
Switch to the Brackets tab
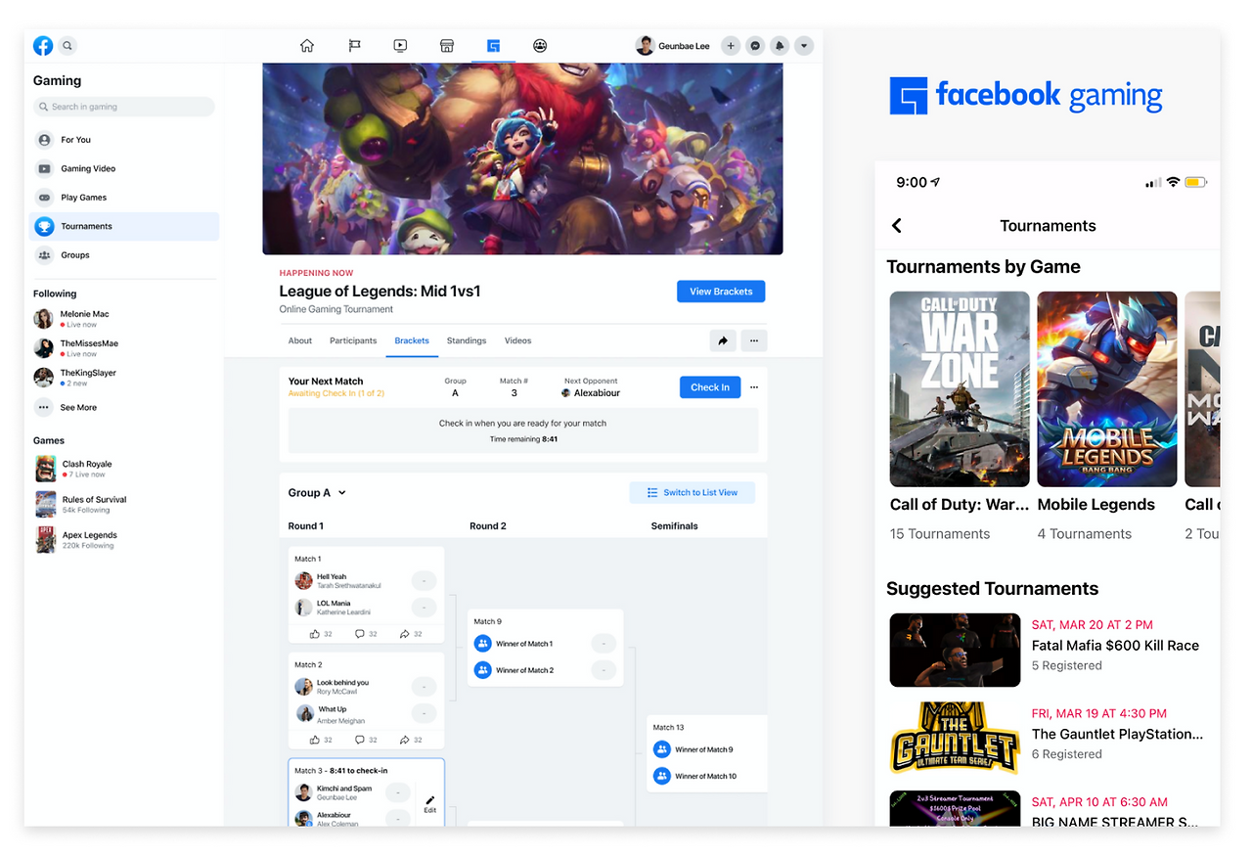(x=412, y=340)
